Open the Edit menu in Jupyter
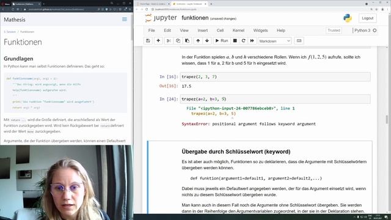The width and height of the screenshot is (391, 220). click(x=167, y=31)
